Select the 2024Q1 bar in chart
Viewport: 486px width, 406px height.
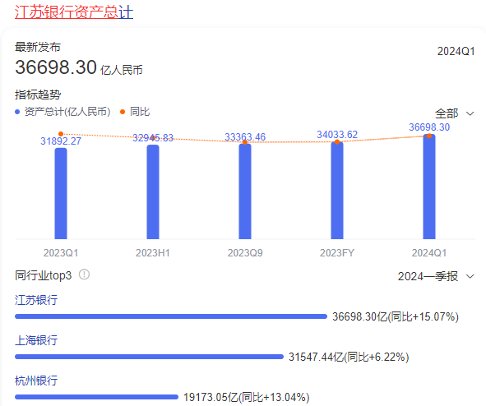coord(429,187)
